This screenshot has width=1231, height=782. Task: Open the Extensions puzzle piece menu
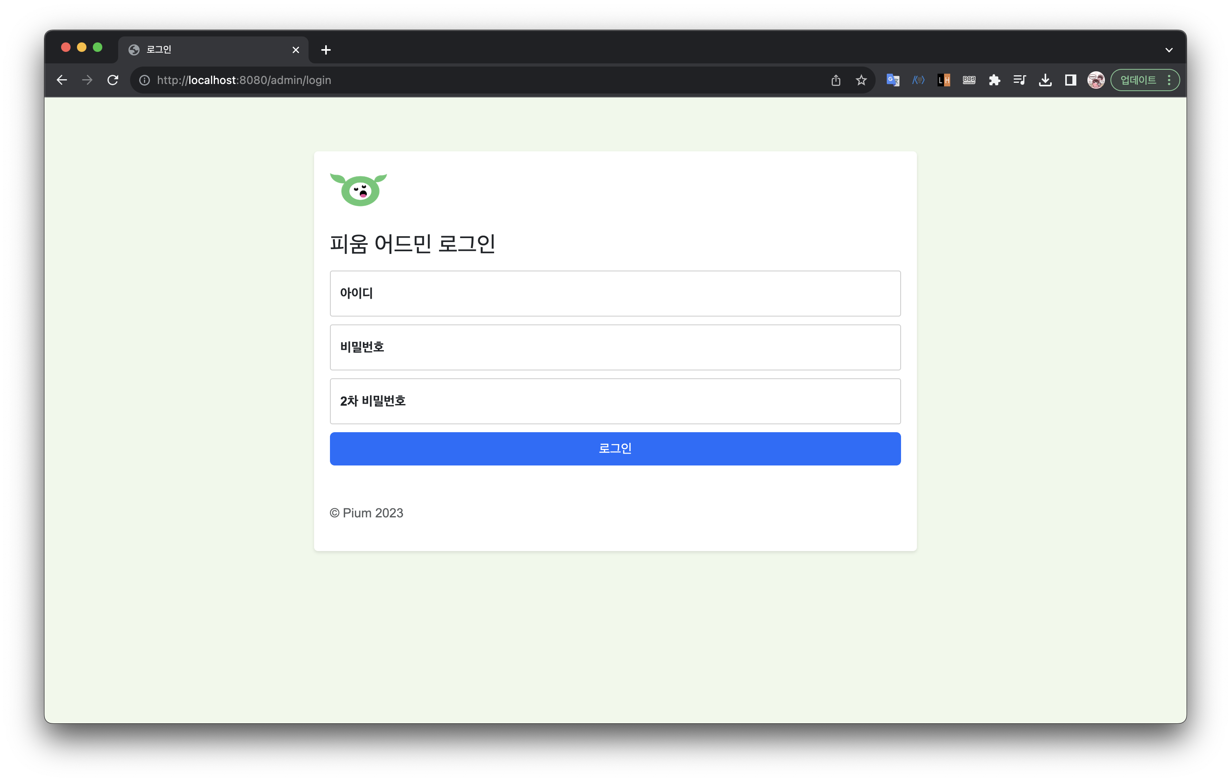tap(994, 80)
